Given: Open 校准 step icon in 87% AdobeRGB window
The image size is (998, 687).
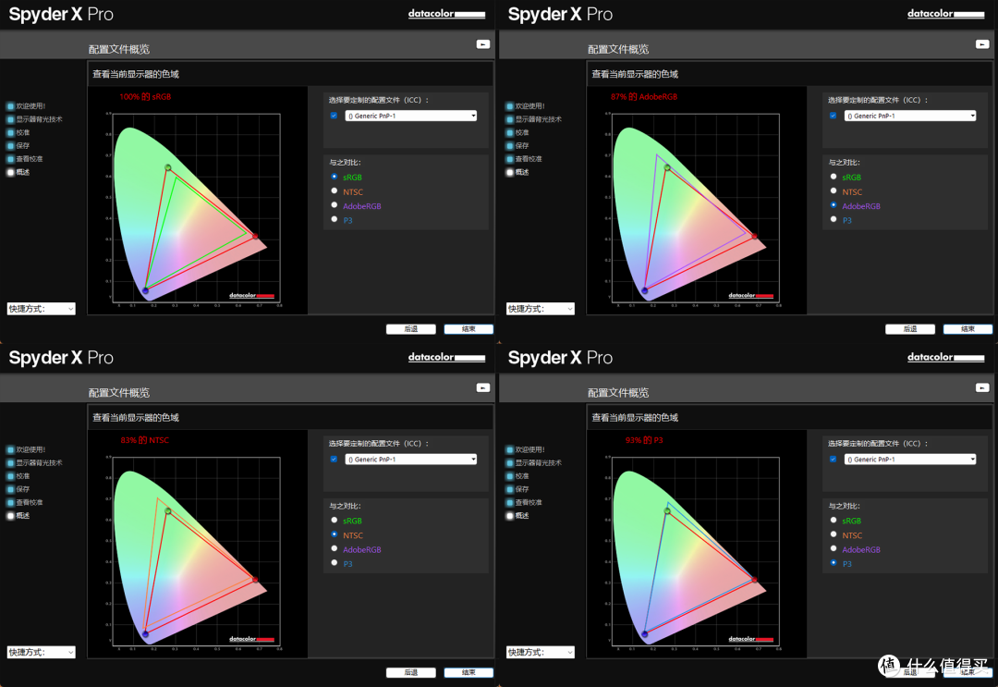Looking at the screenshot, I should pyautogui.click(x=509, y=133).
